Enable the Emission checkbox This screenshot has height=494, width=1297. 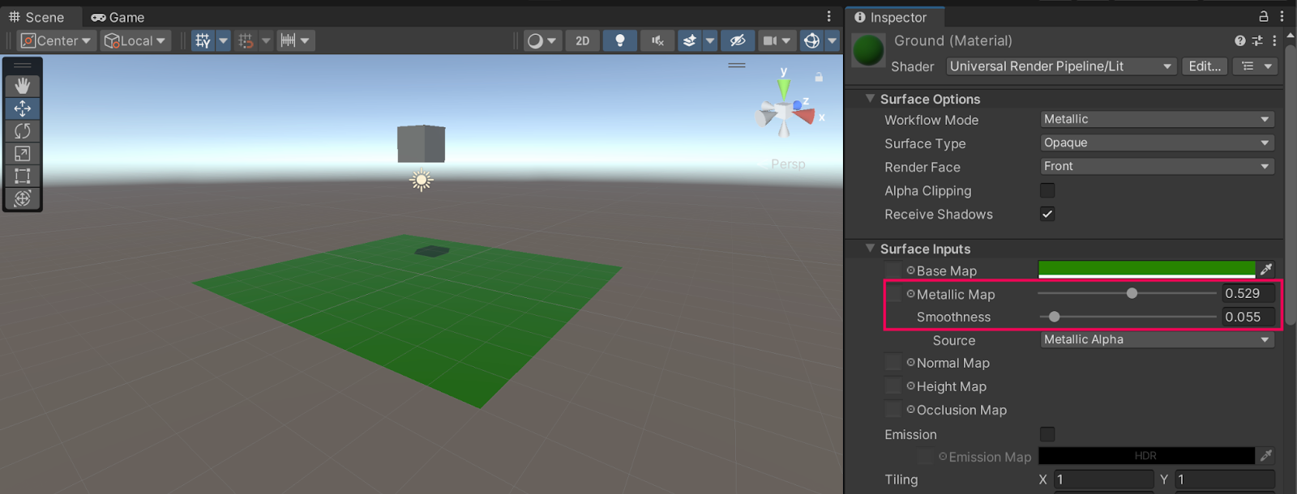[1047, 434]
